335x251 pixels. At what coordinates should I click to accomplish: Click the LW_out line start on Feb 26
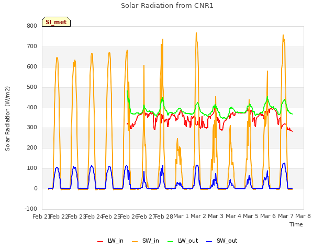[x=127, y=91]
